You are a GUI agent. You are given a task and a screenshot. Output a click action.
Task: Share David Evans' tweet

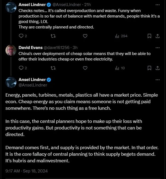158,68
